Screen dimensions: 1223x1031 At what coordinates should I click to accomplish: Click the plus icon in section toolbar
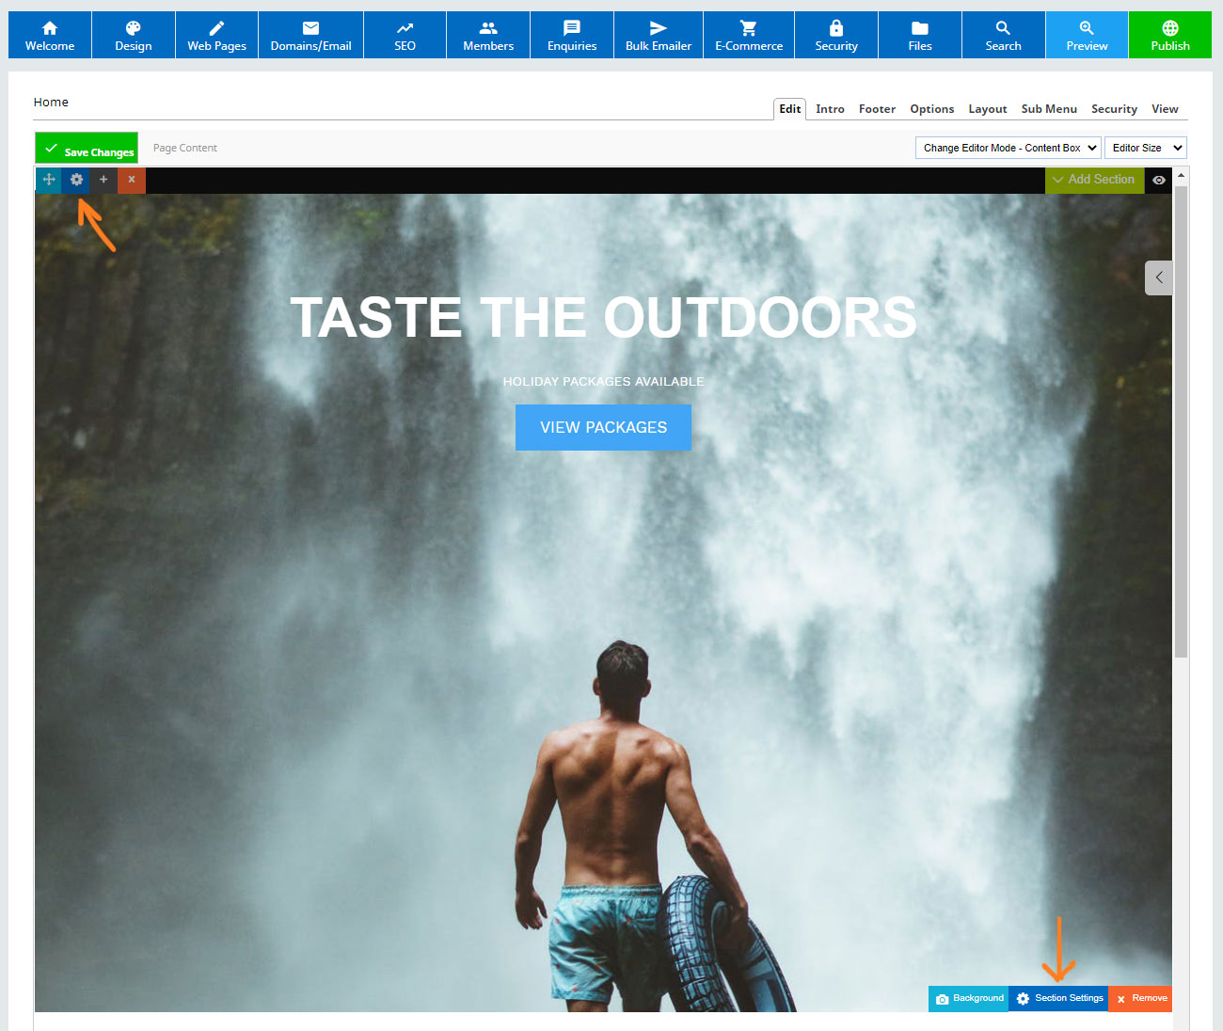pos(103,180)
